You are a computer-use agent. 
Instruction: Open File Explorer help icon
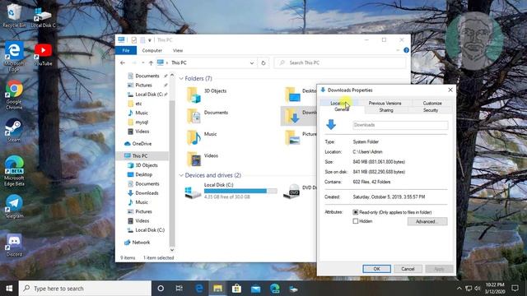click(x=406, y=50)
